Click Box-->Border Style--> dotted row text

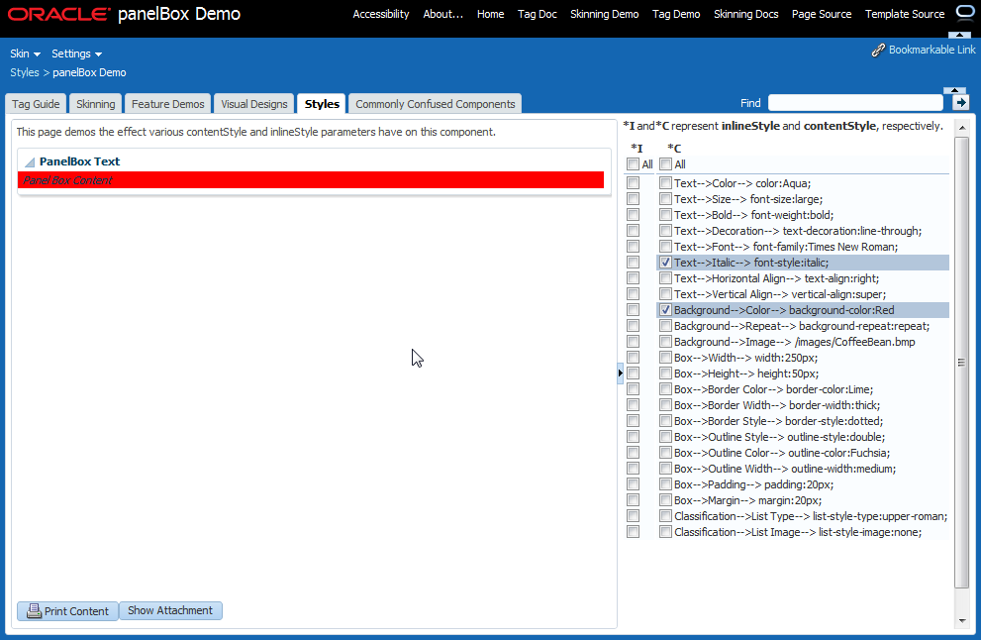pyautogui.click(x=778, y=421)
